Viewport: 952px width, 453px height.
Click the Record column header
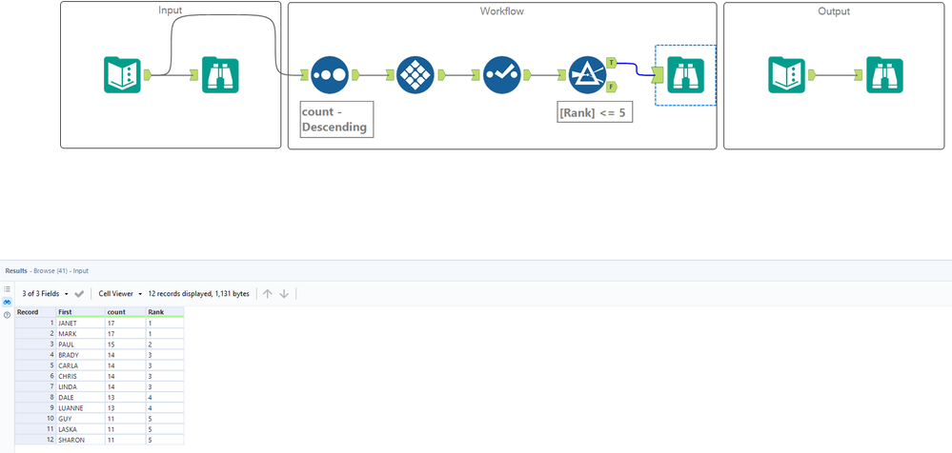point(35,312)
